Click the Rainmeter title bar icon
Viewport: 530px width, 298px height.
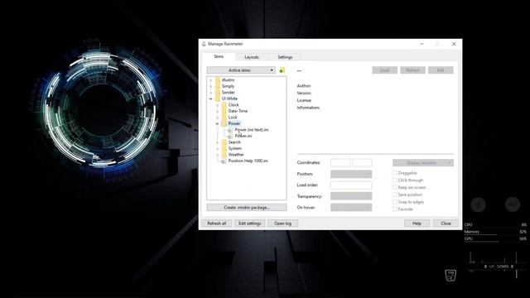point(204,44)
